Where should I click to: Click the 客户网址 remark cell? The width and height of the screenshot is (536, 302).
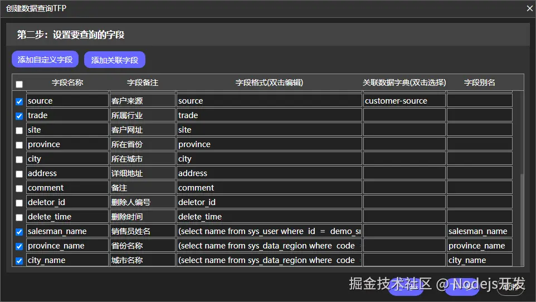click(143, 130)
